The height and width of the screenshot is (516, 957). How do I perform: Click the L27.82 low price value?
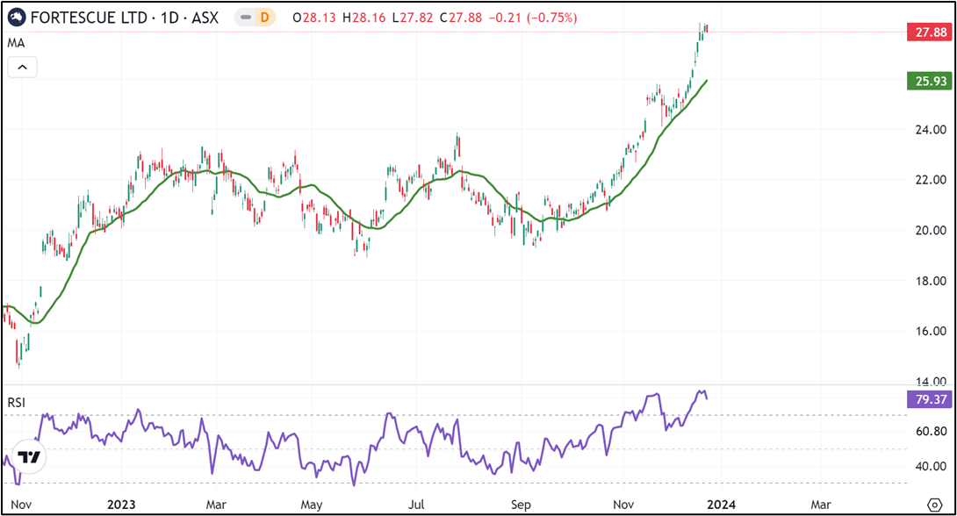(413, 18)
